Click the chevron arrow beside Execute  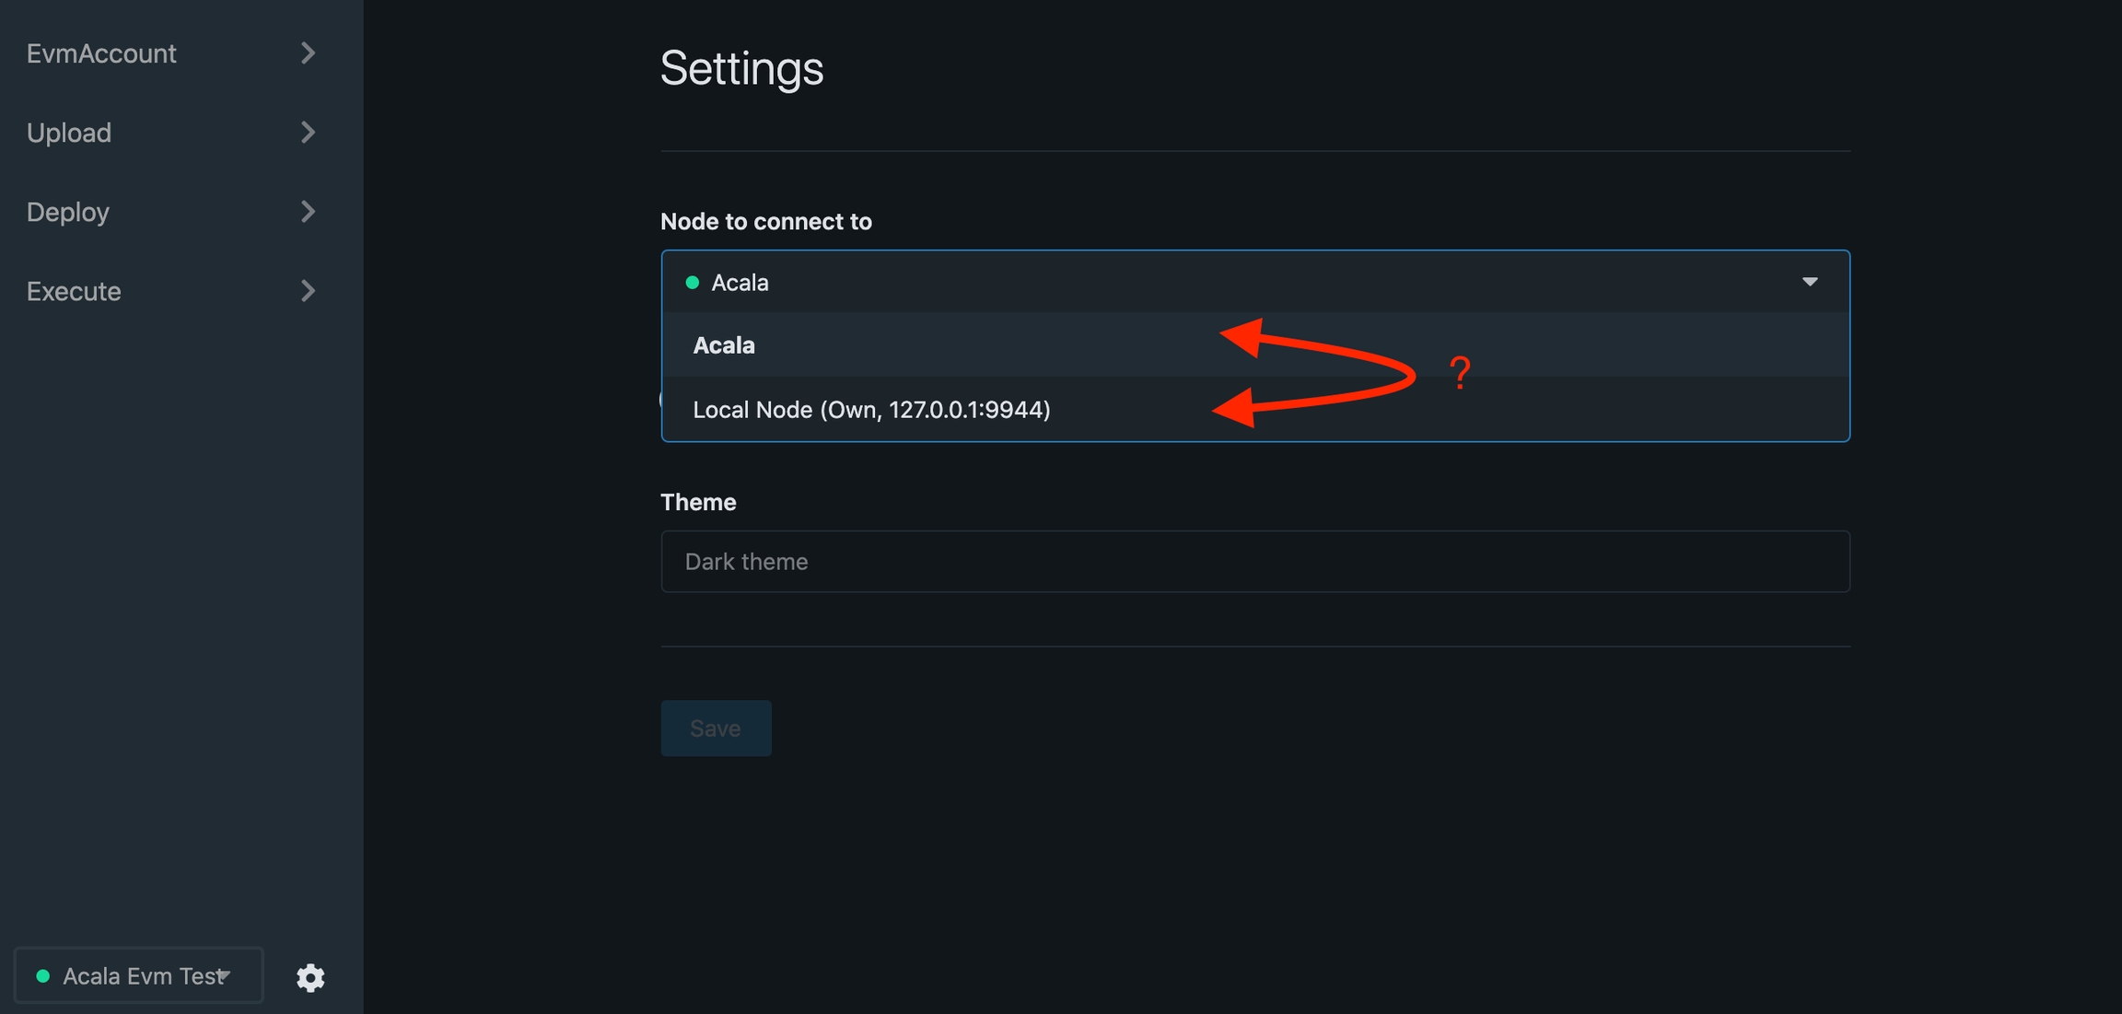(x=309, y=291)
